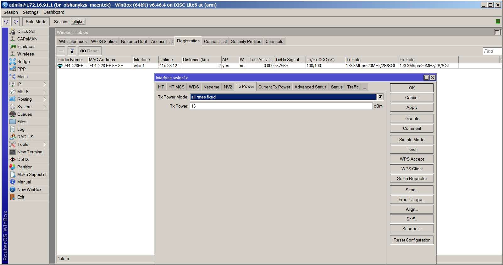This screenshot has height=265, width=503.
Task: Click the Reset counters button
Action: tap(90, 51)
